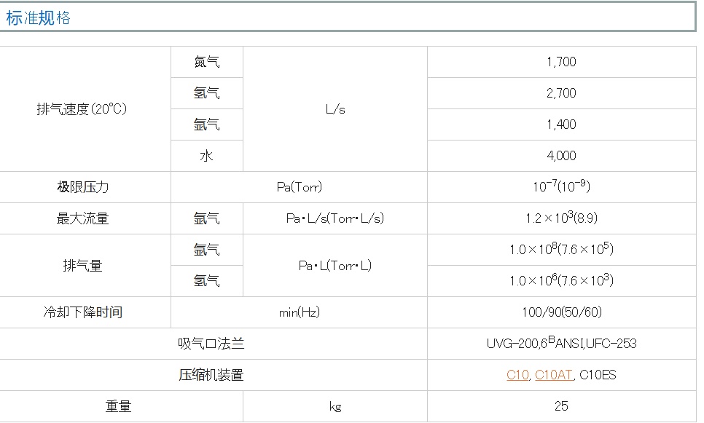
Task: Select the 排气速度(20℃) row header
Action: pos(82,109)
